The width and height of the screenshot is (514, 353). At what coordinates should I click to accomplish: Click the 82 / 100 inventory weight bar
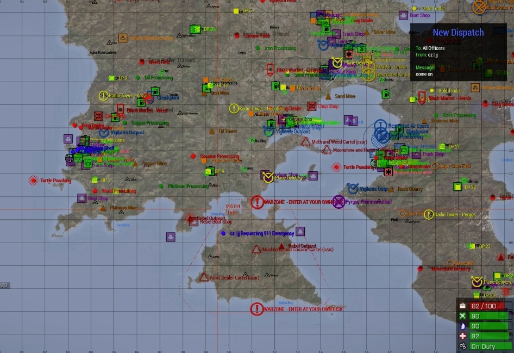[491, 306]
